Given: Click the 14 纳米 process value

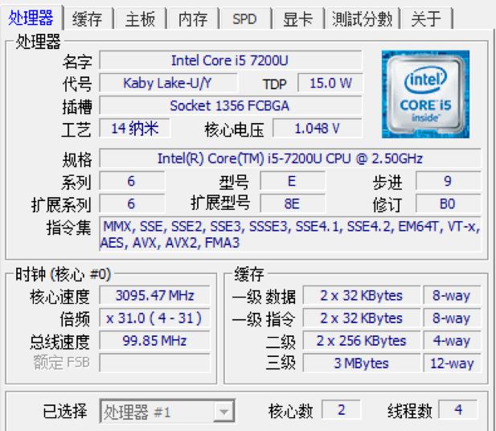Looking at the screenshot, I should [x=135, y=128].
